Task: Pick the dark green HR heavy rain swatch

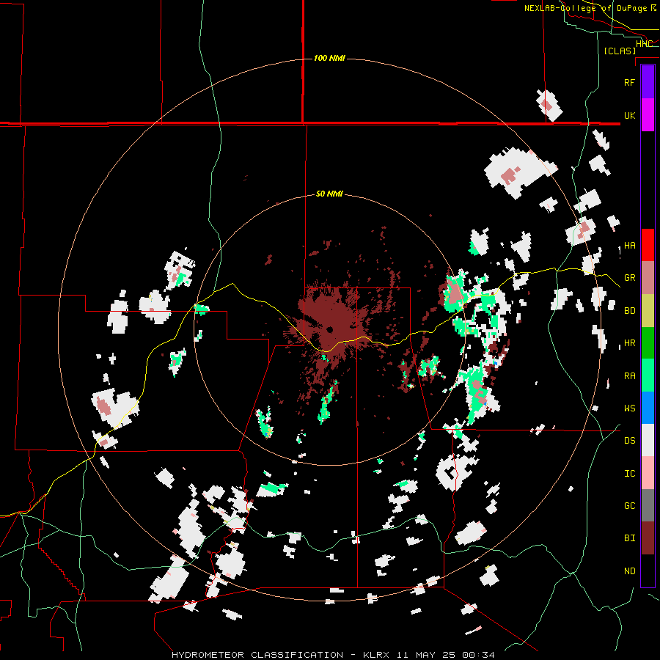Action: pyautogui.click(x=648, y=342)
